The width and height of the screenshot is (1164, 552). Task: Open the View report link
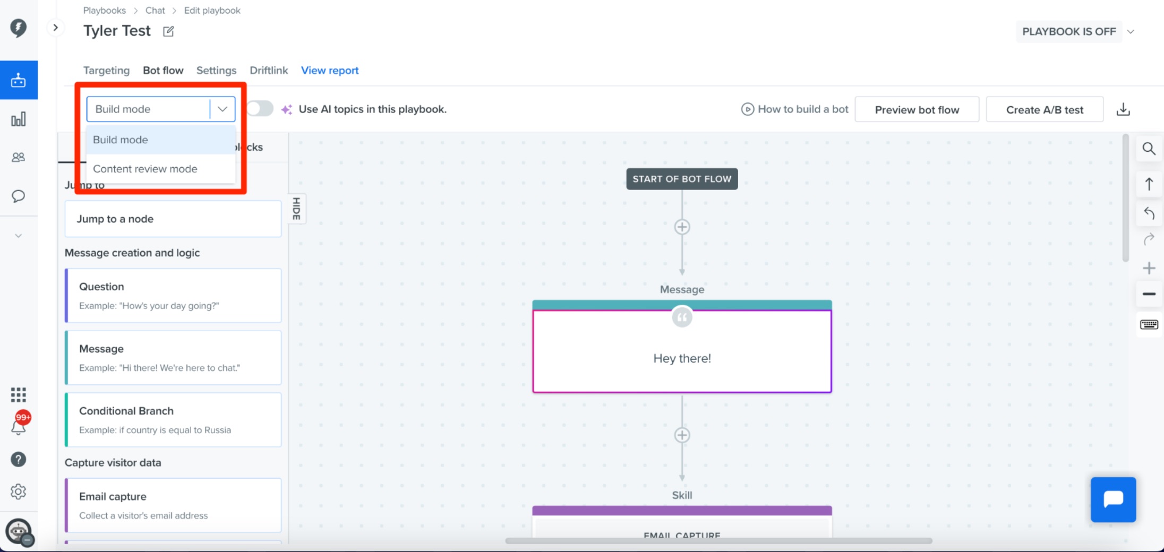click(x=330, y=71)
